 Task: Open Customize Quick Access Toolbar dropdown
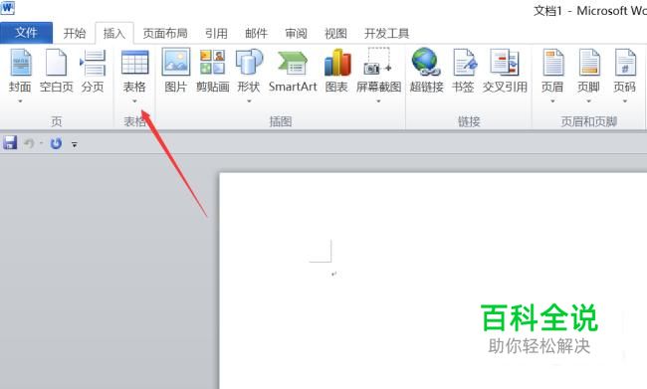coord(75,144)
